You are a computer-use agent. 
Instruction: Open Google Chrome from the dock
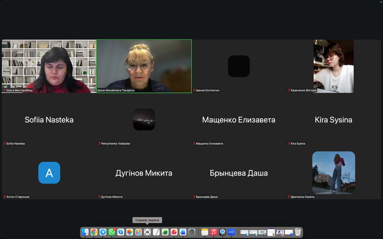pyautogui.click(x=94, y=232)
